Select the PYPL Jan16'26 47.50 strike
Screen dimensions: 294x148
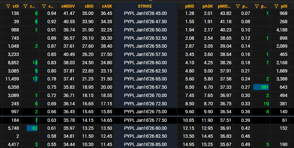145,22
